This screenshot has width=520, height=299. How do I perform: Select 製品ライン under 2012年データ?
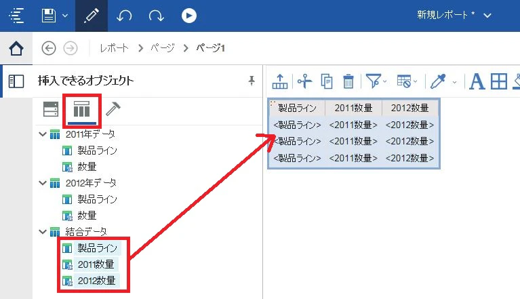click(97, 199)
